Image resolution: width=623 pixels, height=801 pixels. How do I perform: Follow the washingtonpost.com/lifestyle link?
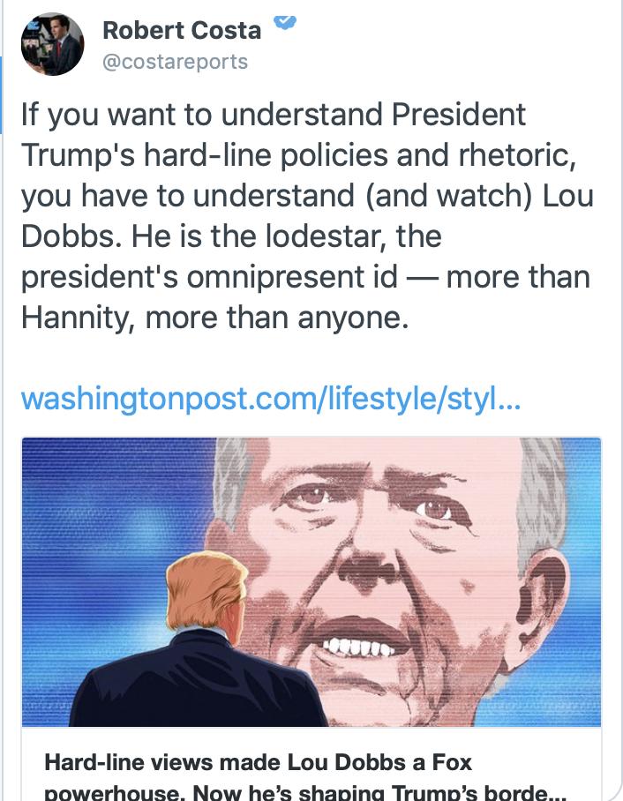click(x=271, y=399)
